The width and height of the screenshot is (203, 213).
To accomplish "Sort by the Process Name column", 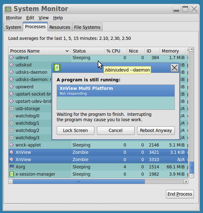I will click(40, 51).
